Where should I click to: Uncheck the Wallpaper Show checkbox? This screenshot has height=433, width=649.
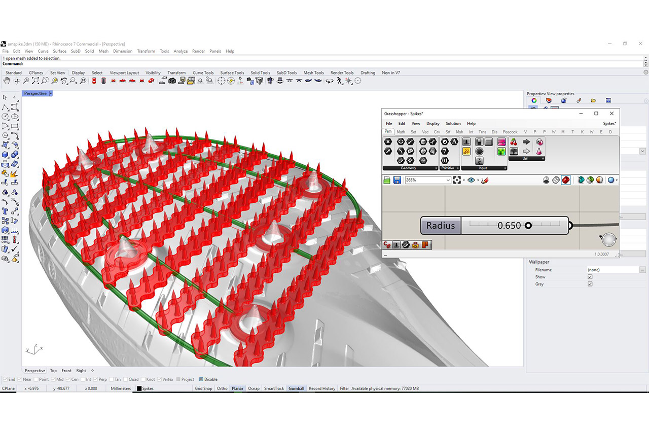click(x=590, y=277)
